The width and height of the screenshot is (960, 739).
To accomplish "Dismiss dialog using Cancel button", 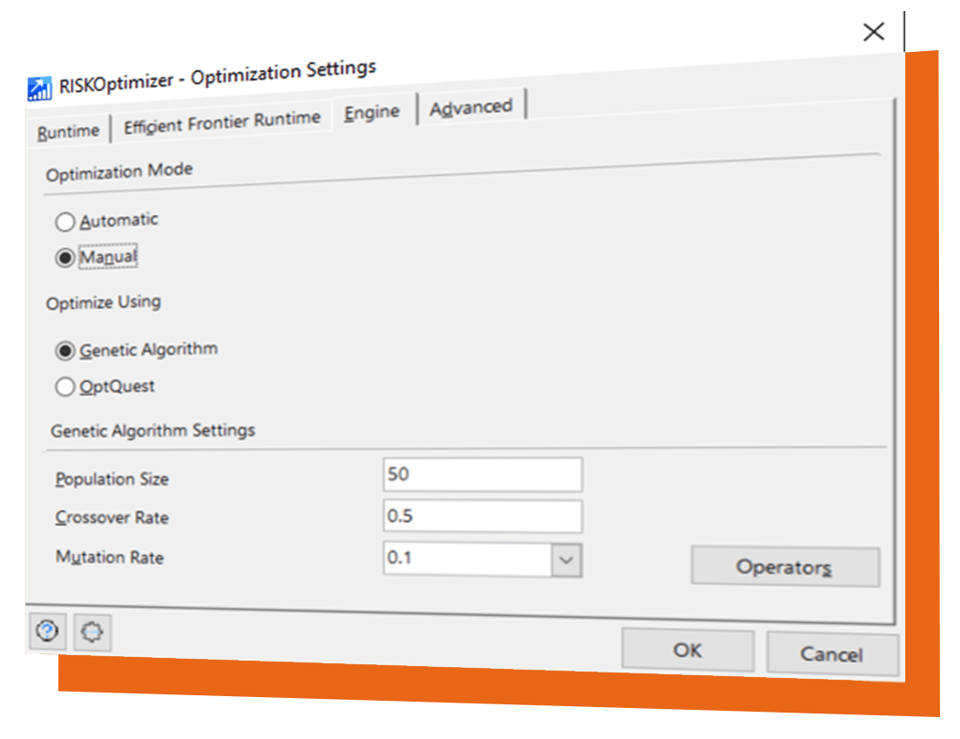I will click(x=832, y=654).
